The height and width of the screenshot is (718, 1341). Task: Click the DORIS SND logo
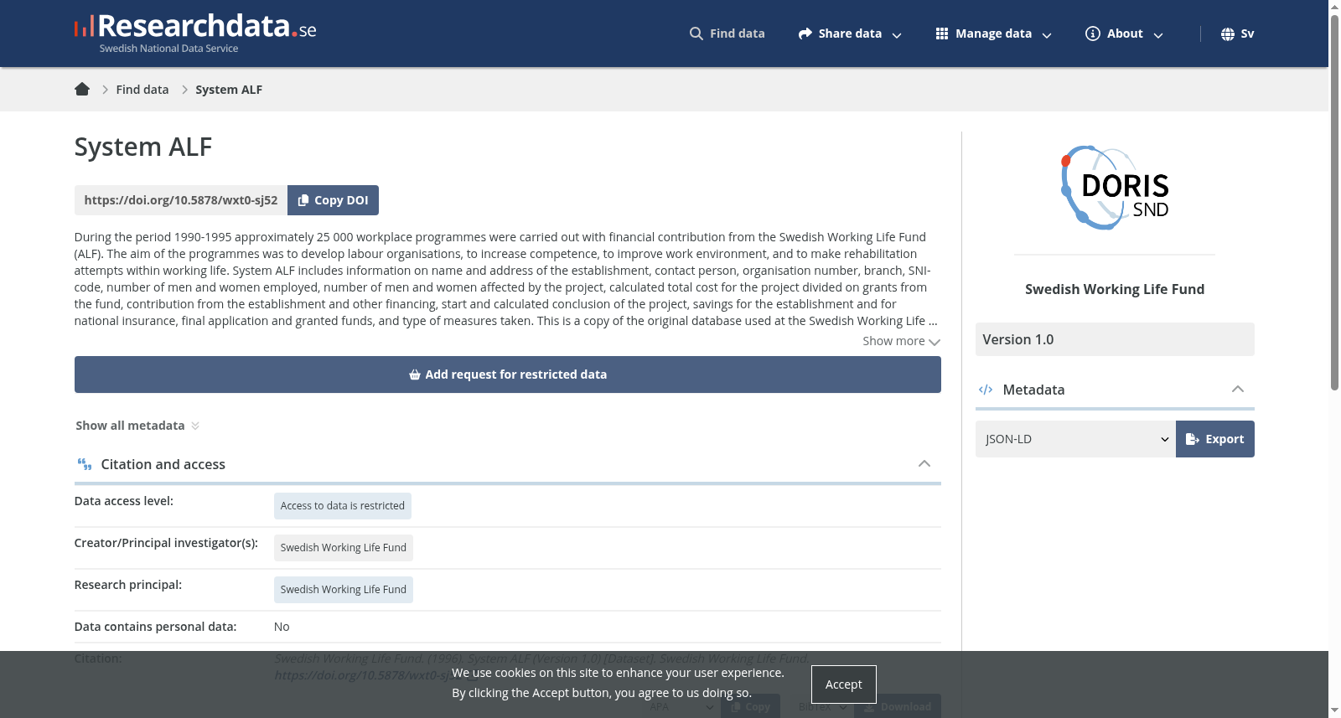pyautogui.click(x=1115, y=188)
